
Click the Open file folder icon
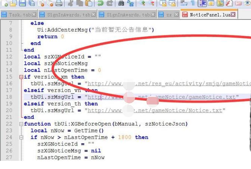pos(13,3)
